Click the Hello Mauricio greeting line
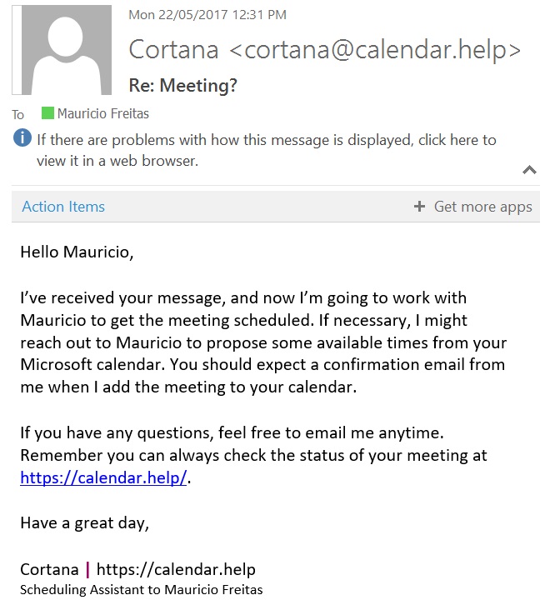This screenshot has width=555, height=615. coord(77,252)
